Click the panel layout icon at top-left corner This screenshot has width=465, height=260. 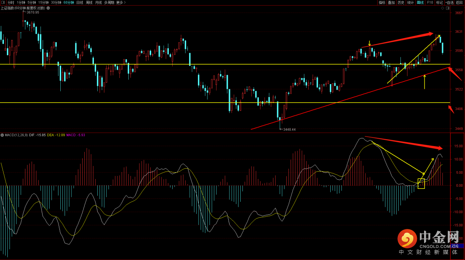[x=3, y=3]
